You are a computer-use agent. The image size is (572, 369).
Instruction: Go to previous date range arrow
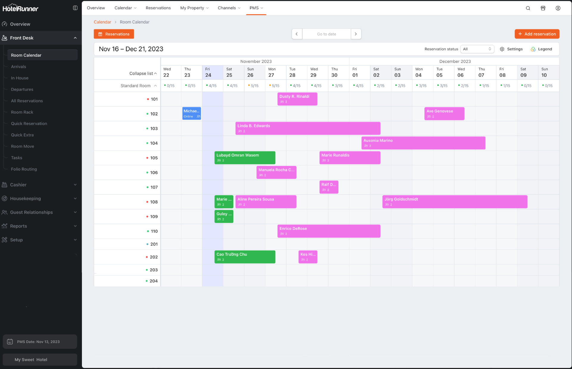pyautogui.click(x=297, y=34)
